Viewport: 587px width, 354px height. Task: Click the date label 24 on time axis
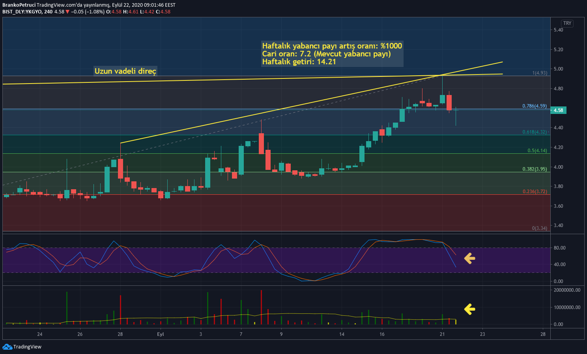40,334
